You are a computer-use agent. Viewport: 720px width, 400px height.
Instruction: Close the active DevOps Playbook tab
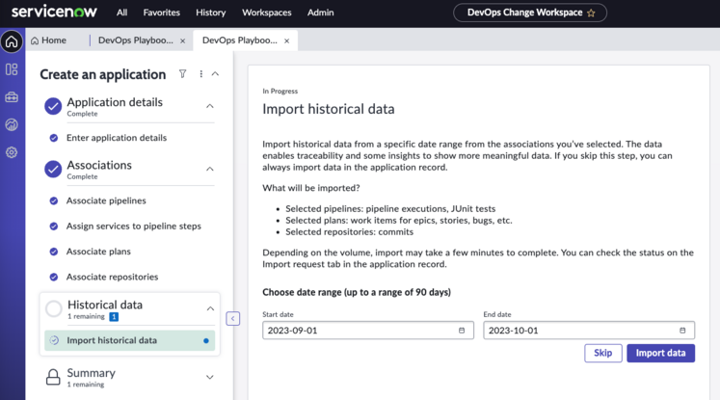286,40
